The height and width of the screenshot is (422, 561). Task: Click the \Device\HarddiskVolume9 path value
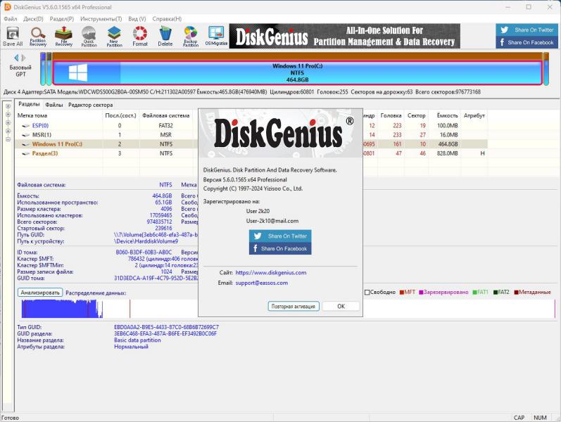pos(146,241)
